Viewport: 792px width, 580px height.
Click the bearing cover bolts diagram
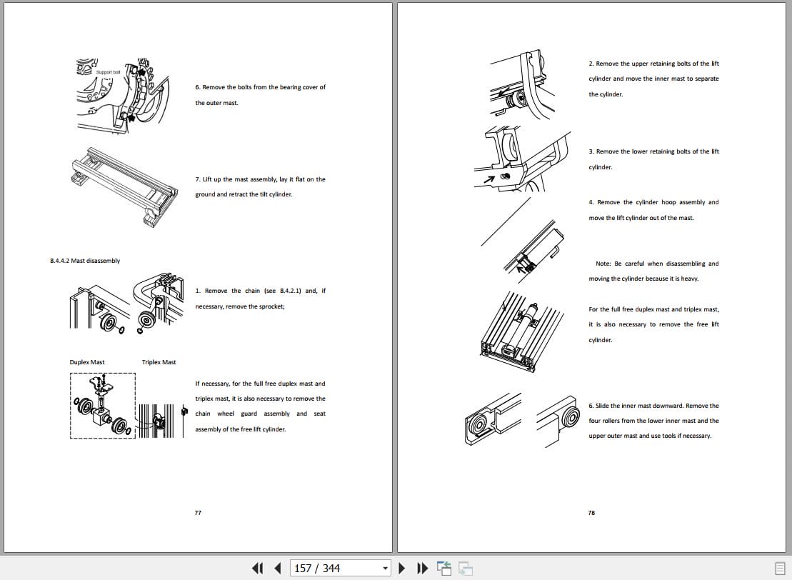point(124,96)
